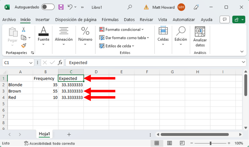Viewport: 249px width, 147px height.
Task: Open the comments speech bubble icon
Action: pyautogui.click(x=225, y=20)
